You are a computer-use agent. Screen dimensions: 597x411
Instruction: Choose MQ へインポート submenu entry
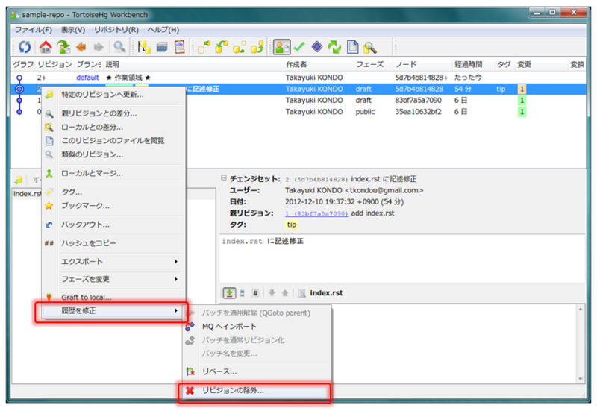click(257, 327)
